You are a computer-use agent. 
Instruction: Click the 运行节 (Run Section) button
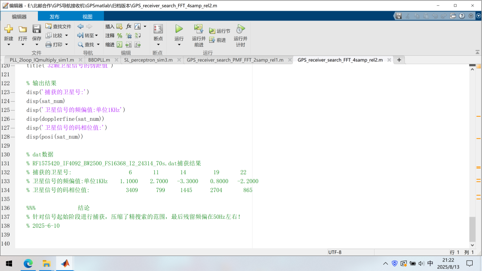point(220,31)
